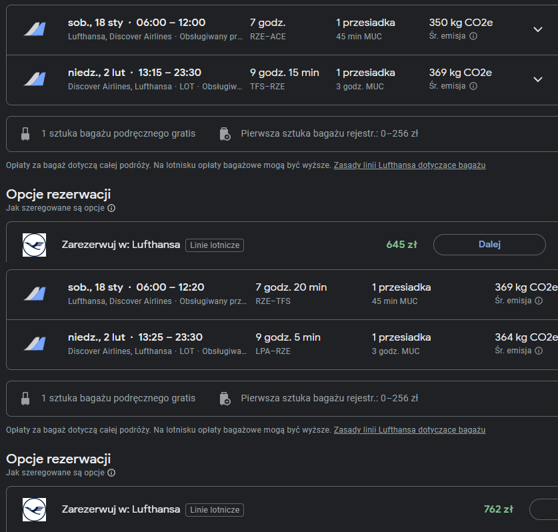The width and height of the screenshot is (558, 532).
Task: Click info icon beside LPA–RZE emisja
Action: point(539,351)
